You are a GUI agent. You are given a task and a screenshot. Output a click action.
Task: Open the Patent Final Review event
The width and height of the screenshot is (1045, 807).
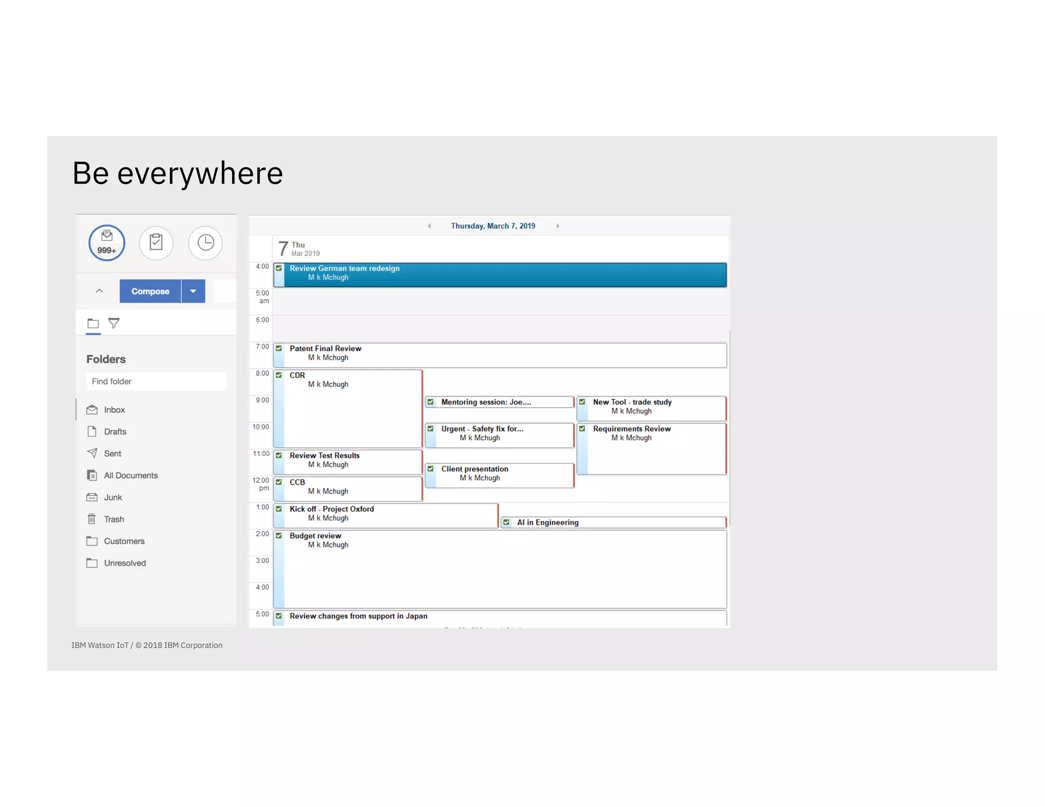point(500,355)
